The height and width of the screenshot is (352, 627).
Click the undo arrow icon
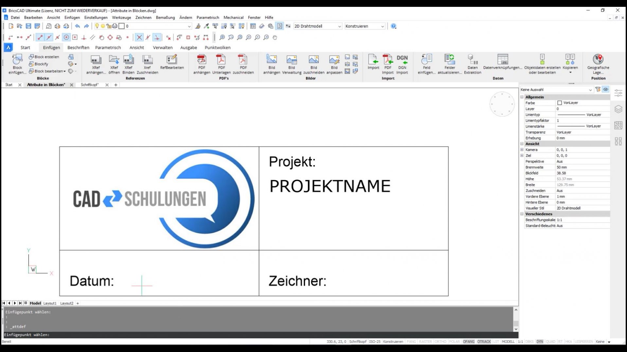point(77,26)
